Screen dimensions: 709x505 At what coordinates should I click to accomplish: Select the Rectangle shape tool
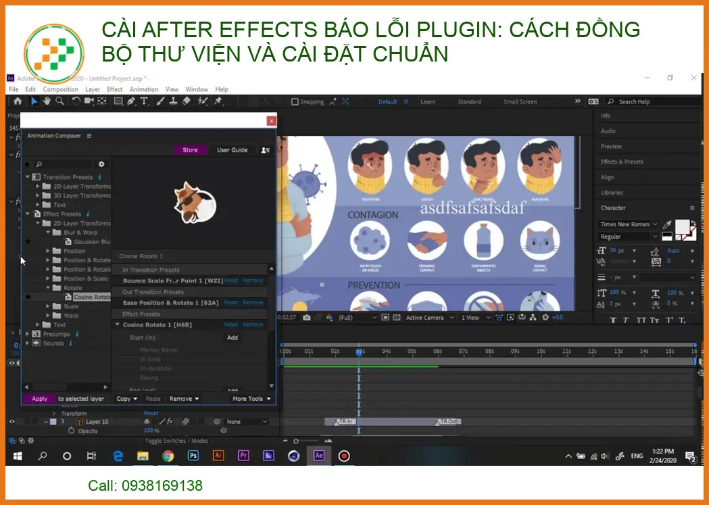[x=118, y=101]
